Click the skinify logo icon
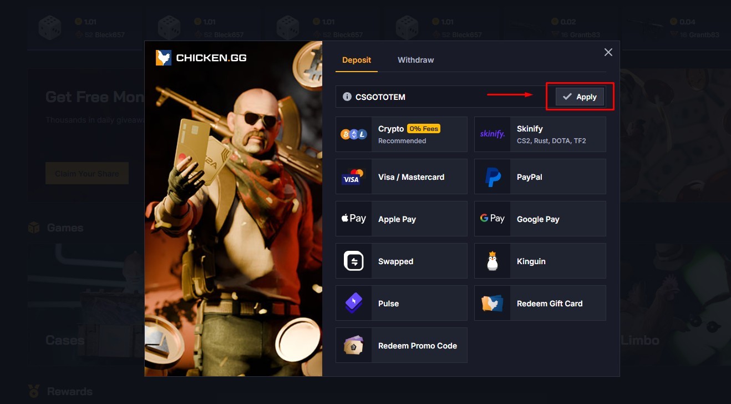The image size is (731, 404). (x=493, y=134)
